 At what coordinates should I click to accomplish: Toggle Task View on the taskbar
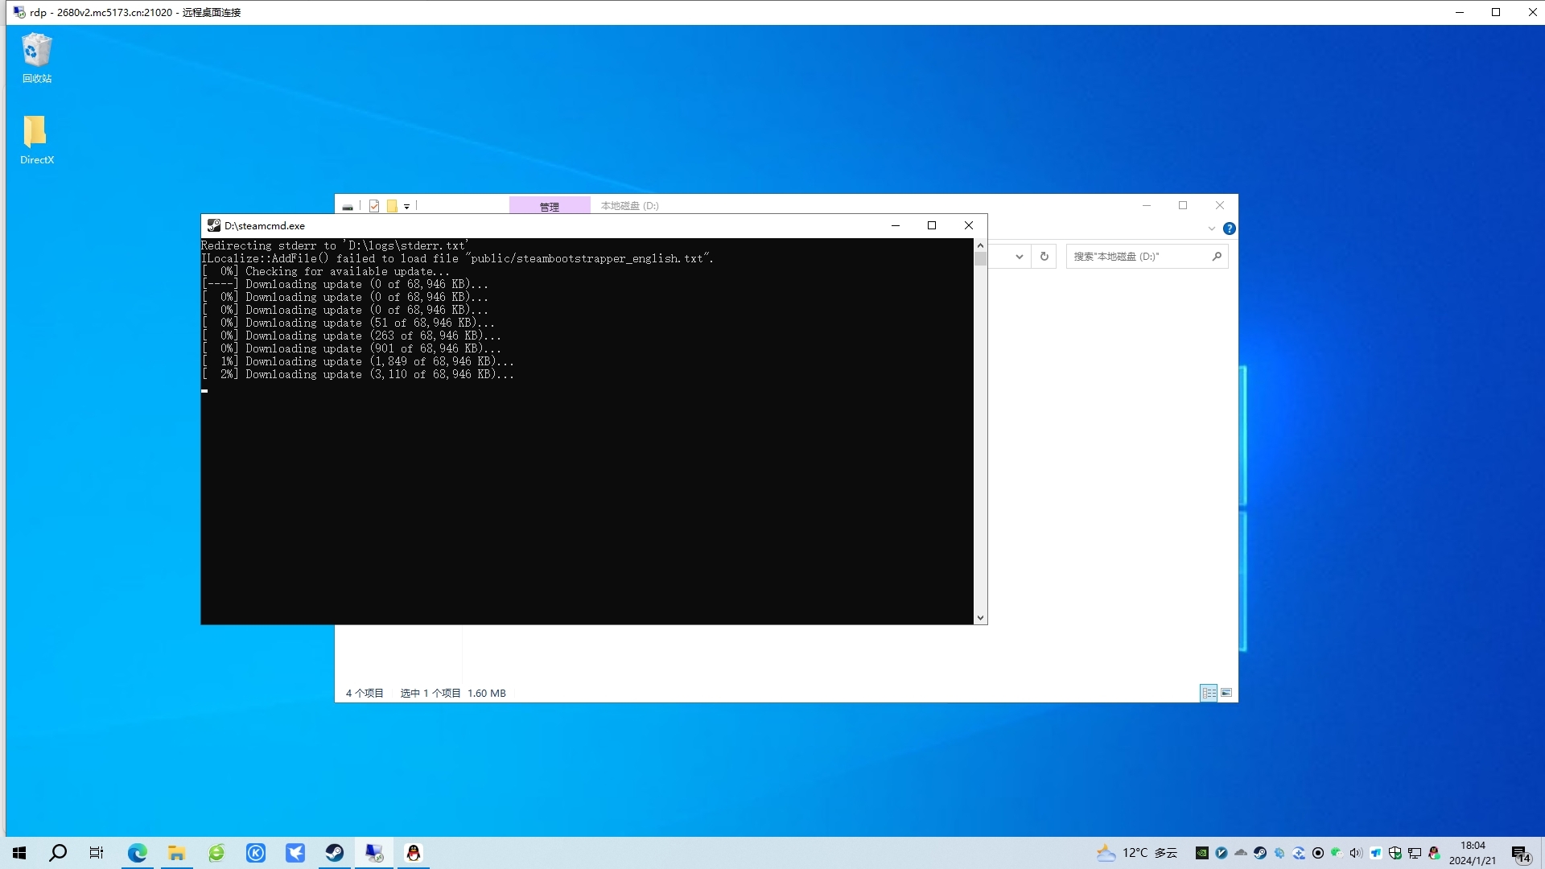click(97, 853)
